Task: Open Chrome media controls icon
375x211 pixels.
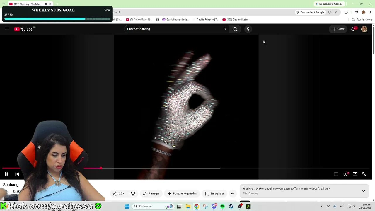Action: point(356,12)
